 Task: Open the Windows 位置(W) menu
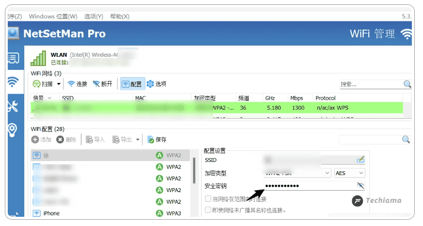(x=53, y=16)
